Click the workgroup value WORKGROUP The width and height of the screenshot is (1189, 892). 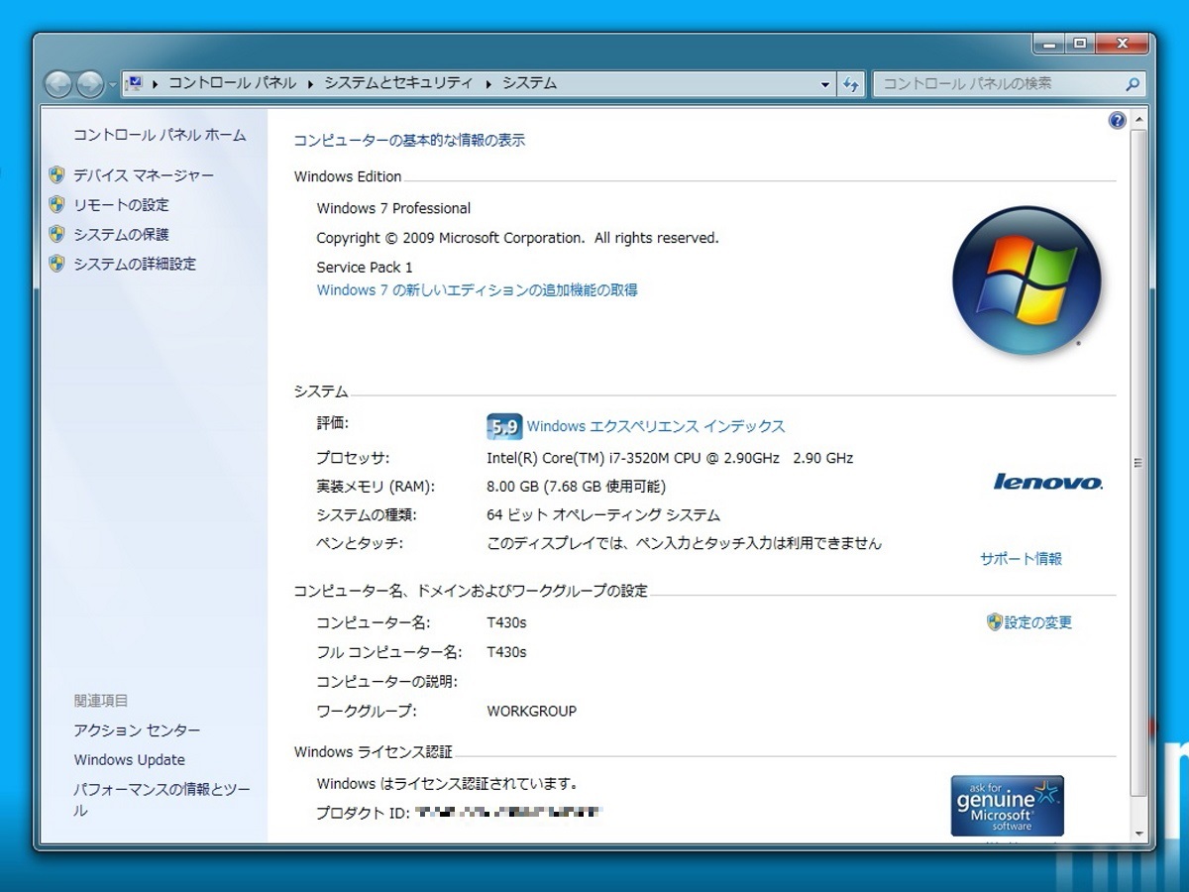(x=531, y=711)
